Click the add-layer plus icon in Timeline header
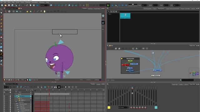This screenshot has width=200, height=112. pyautogui.click(x=27, y=90)
